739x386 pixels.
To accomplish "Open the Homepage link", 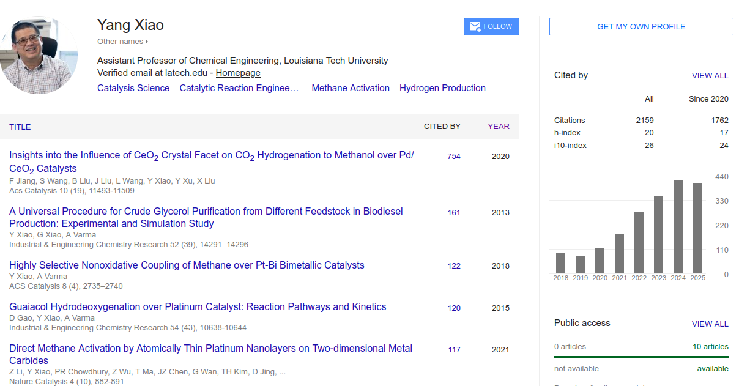I will 238,73.
